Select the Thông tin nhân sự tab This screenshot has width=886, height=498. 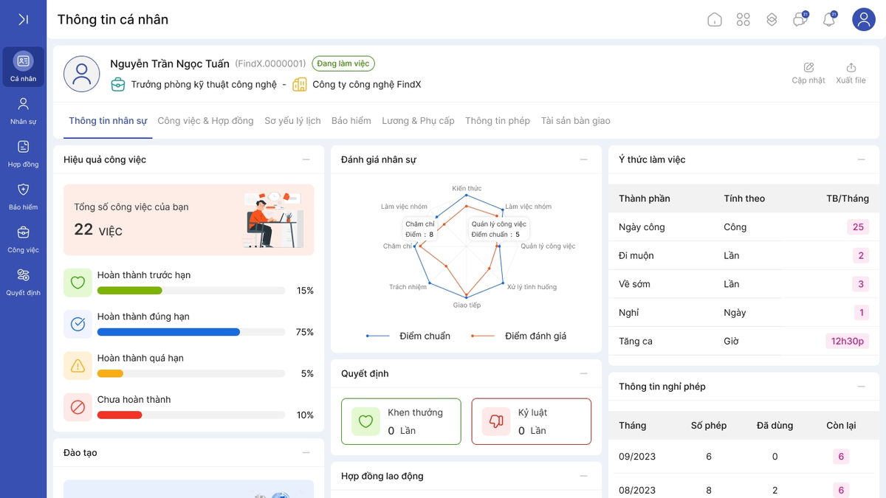tap(108, 121)
